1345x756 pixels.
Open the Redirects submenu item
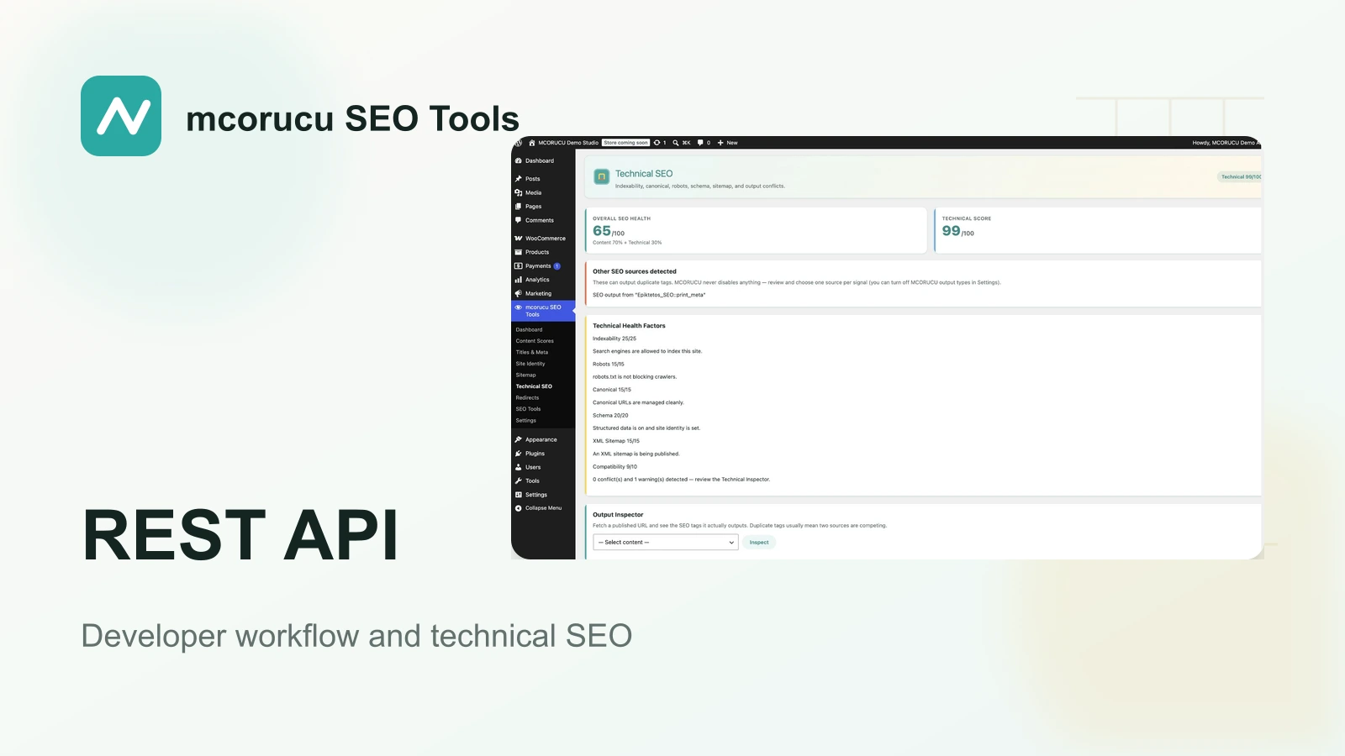pos(527,397)
